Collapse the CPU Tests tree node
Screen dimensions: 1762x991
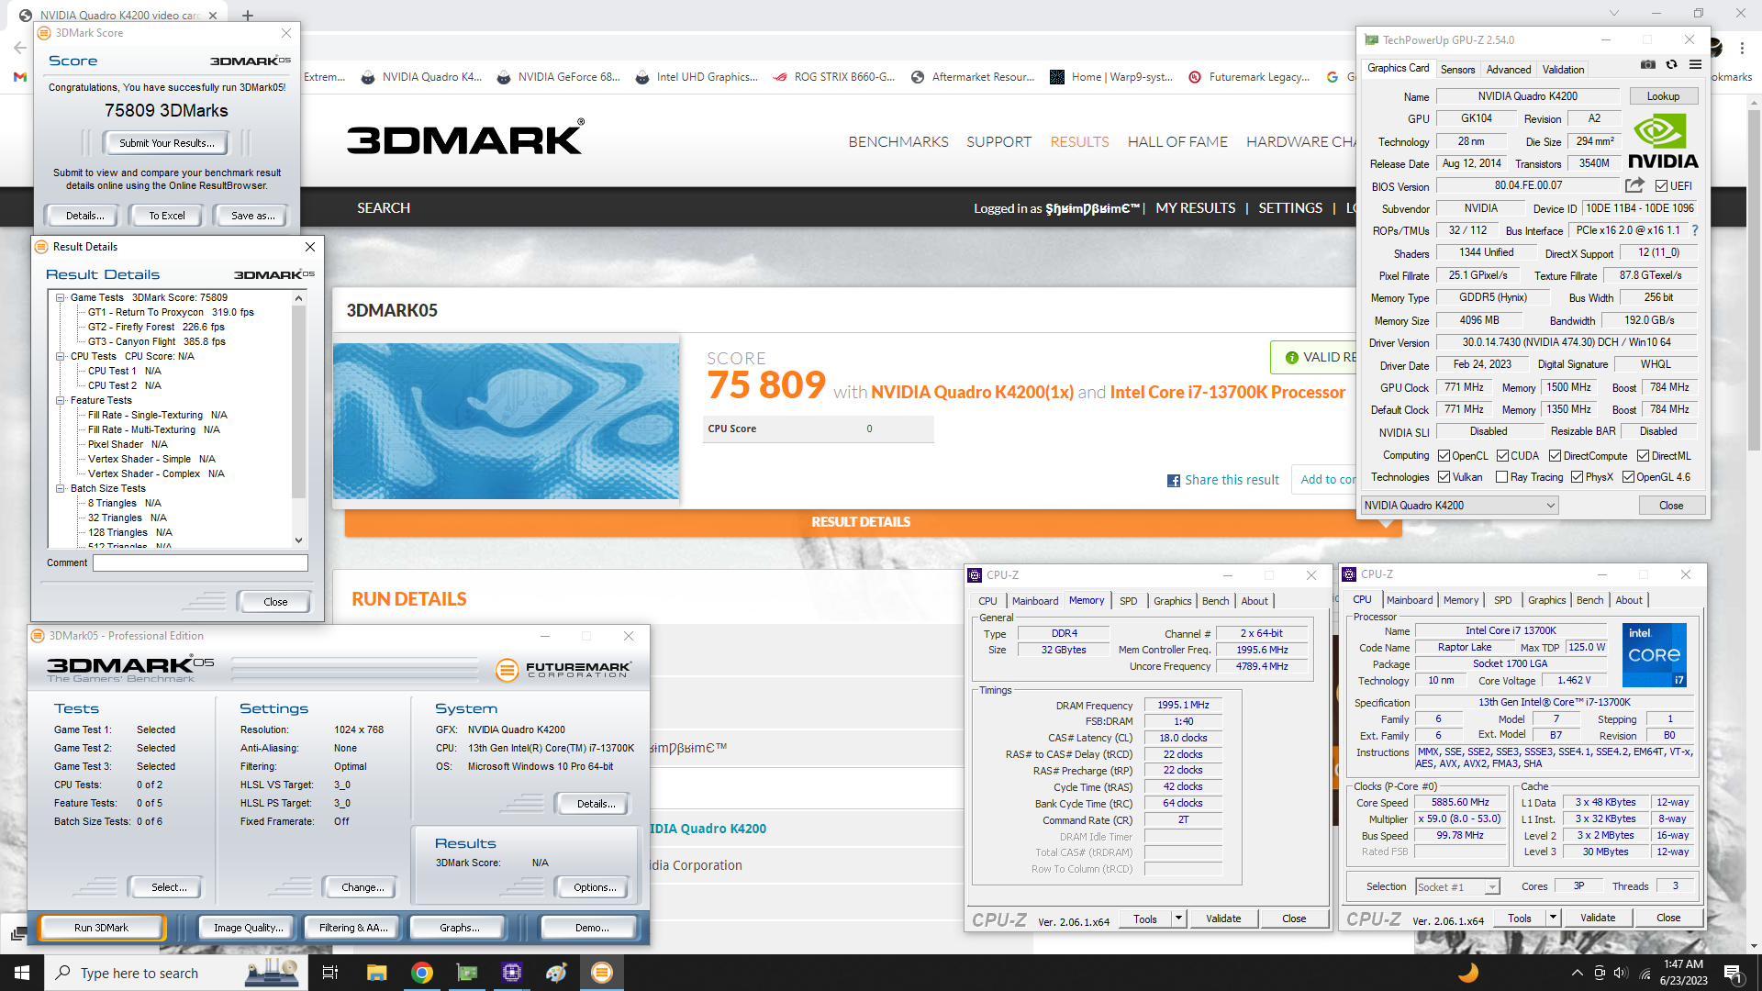click(61, 356)
